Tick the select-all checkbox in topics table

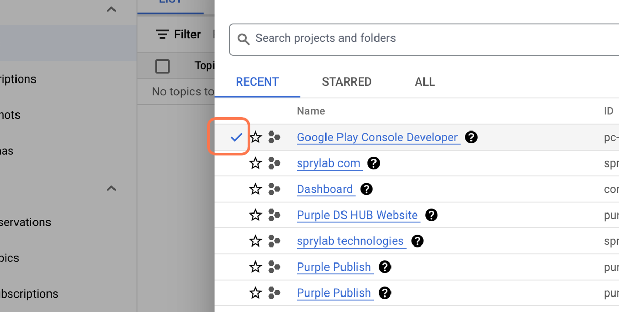[162, 66]
